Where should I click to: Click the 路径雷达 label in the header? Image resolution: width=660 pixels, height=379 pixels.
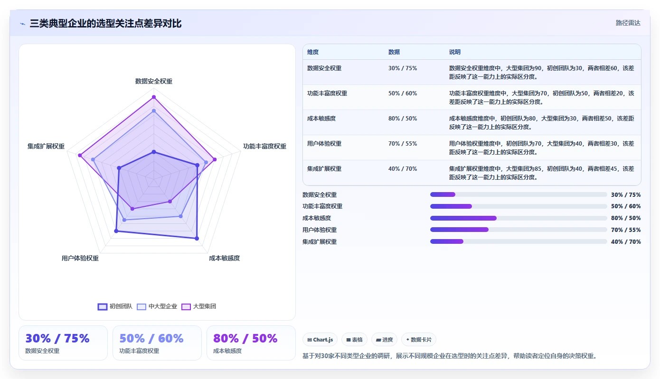[628, 23]
